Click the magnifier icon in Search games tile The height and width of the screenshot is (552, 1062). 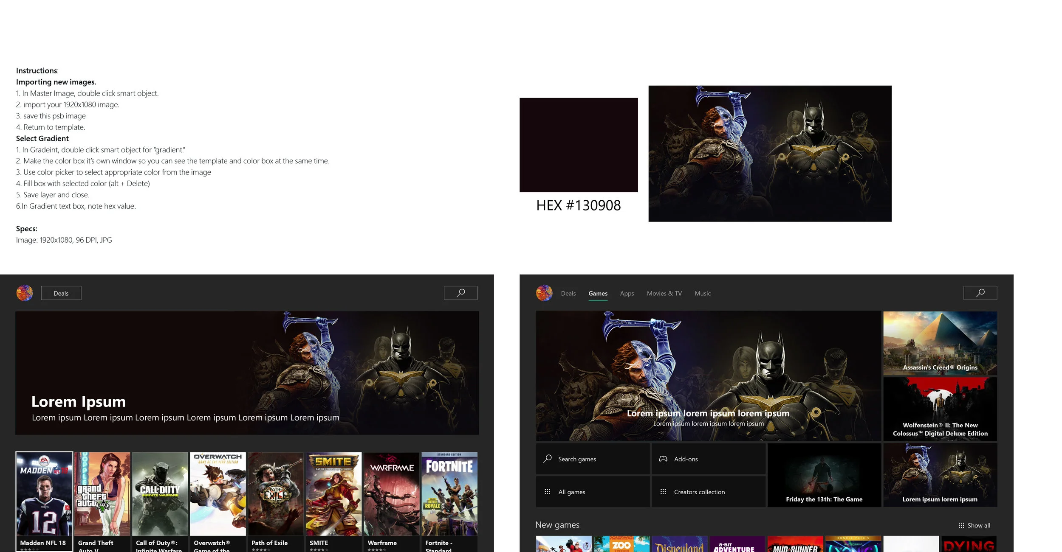click(x=548, y=459)
